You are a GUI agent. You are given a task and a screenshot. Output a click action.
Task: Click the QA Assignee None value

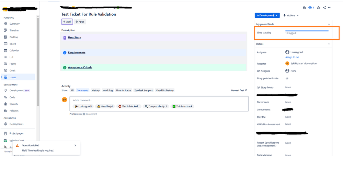click(x=291, y=71)
